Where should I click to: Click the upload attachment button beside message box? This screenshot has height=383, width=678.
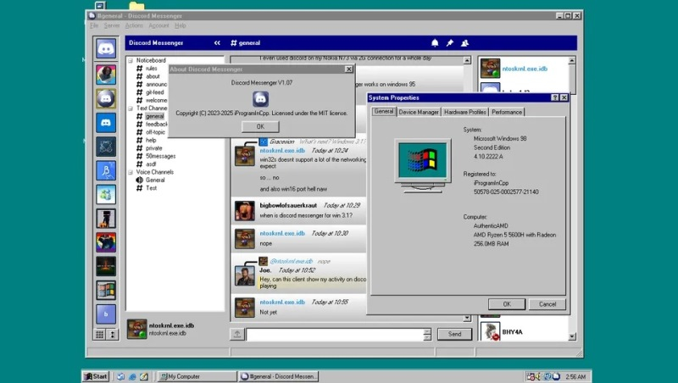coord(237,334)
